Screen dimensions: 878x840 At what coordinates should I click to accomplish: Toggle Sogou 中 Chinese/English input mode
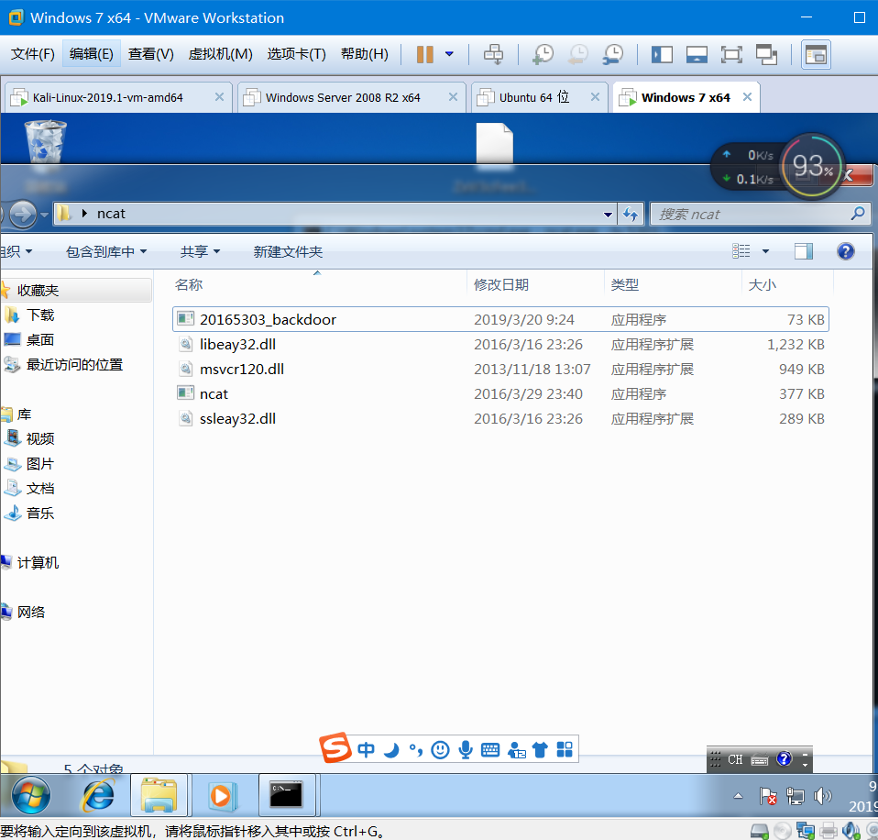(366, 749)
